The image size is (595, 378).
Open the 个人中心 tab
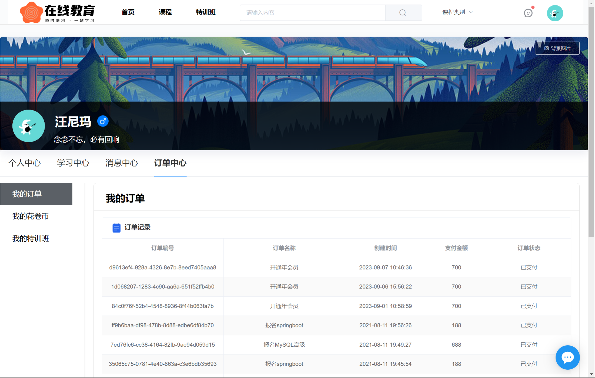25,163
